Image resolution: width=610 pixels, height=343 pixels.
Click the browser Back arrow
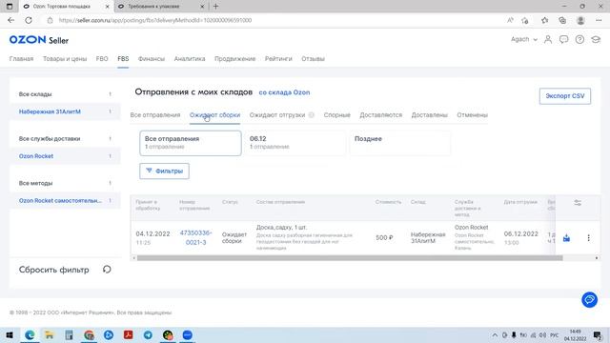(x=10, y=20)
